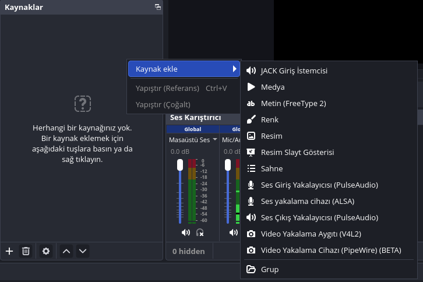This screenshot has width=423, height=282.
Task: Add a JACK Giriş İstemcisi source
Action: click(x=329, y=70)
